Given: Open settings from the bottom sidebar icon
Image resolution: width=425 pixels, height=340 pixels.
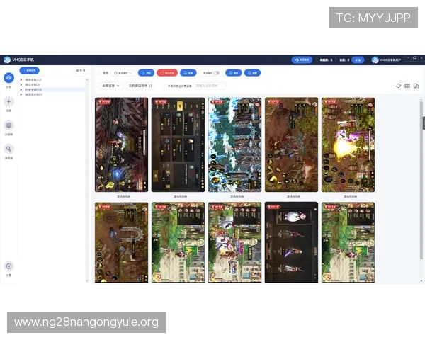Looking at the screenshot, I should pyautogui.click(x=8, y=266).
